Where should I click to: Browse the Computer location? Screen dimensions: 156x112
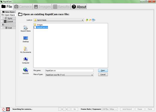pos(25,60)
